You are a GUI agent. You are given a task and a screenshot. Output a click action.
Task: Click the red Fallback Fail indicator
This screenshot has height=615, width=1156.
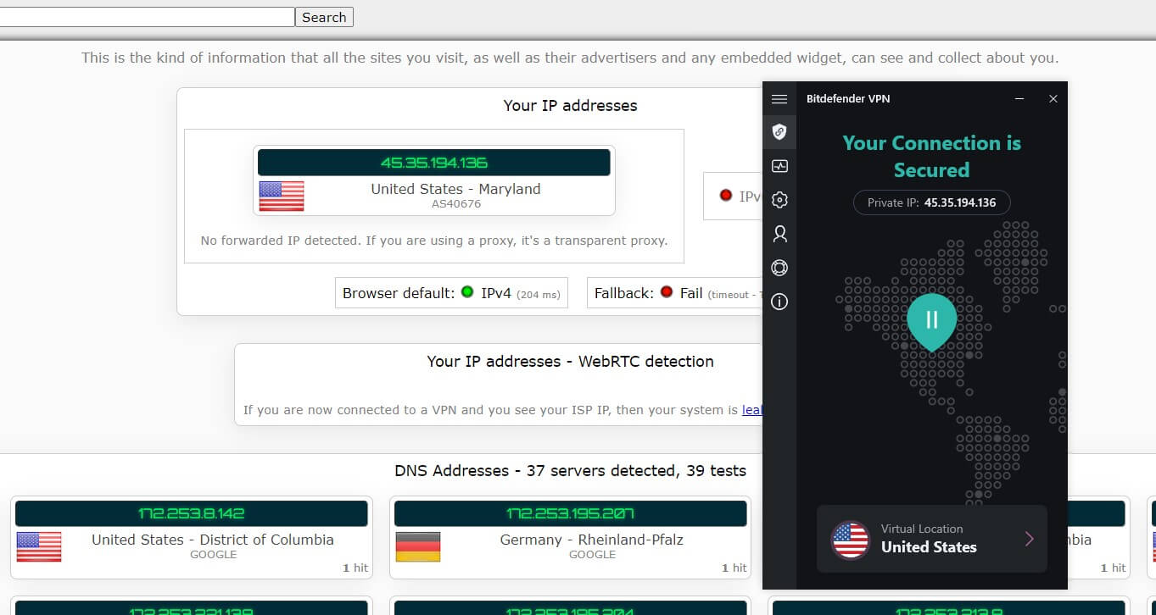pos(667,292)
